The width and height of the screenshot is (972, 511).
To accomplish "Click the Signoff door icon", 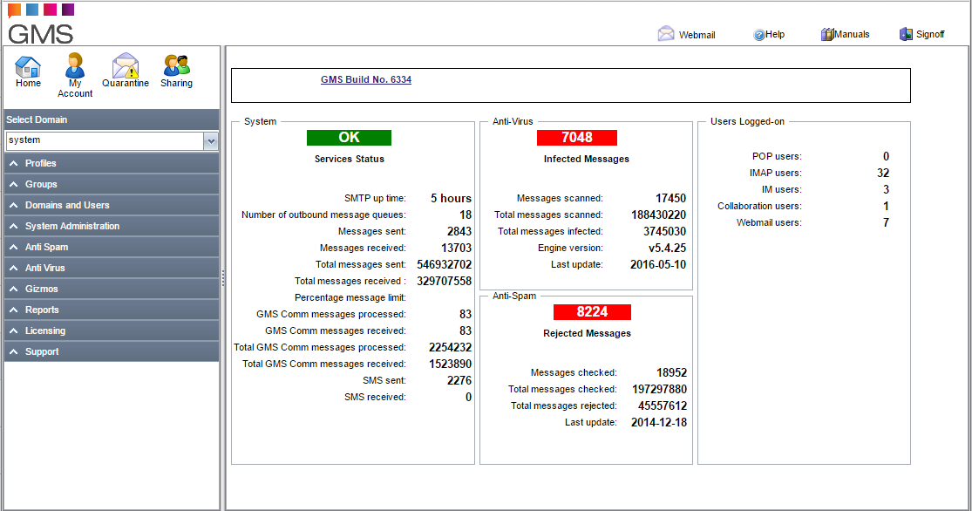I will coord(907,34).
